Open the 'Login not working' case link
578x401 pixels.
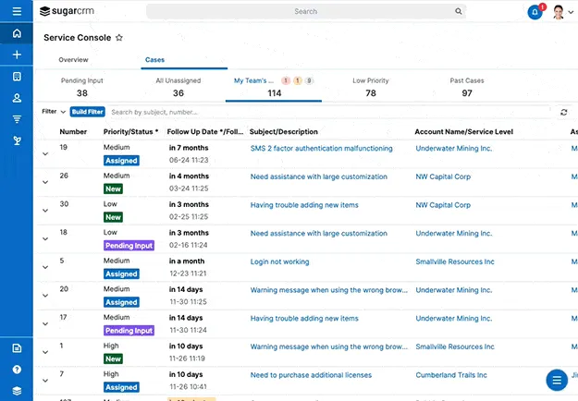(x=279, y=261)
